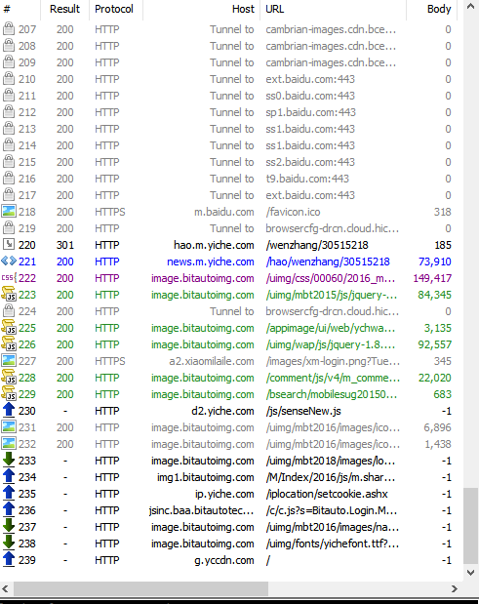Click the image icon of session 231
Viewport: 479px width, 604px height.
point(9,426)
